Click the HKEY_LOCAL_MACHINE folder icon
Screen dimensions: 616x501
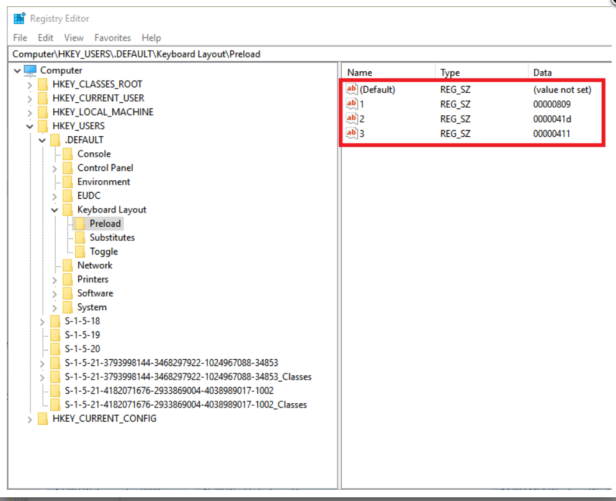(43, 112)
